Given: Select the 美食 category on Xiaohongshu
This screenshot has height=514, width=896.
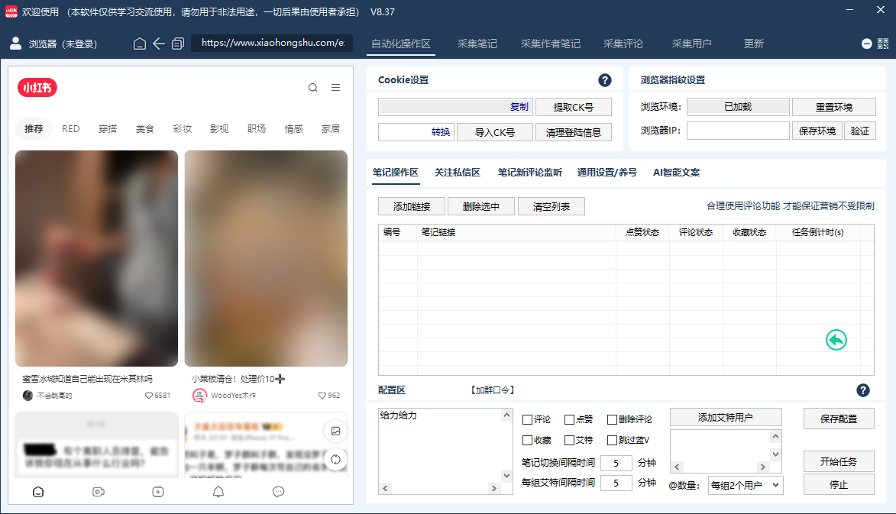Looking at the screenshot, I should [x=145, y=129].
